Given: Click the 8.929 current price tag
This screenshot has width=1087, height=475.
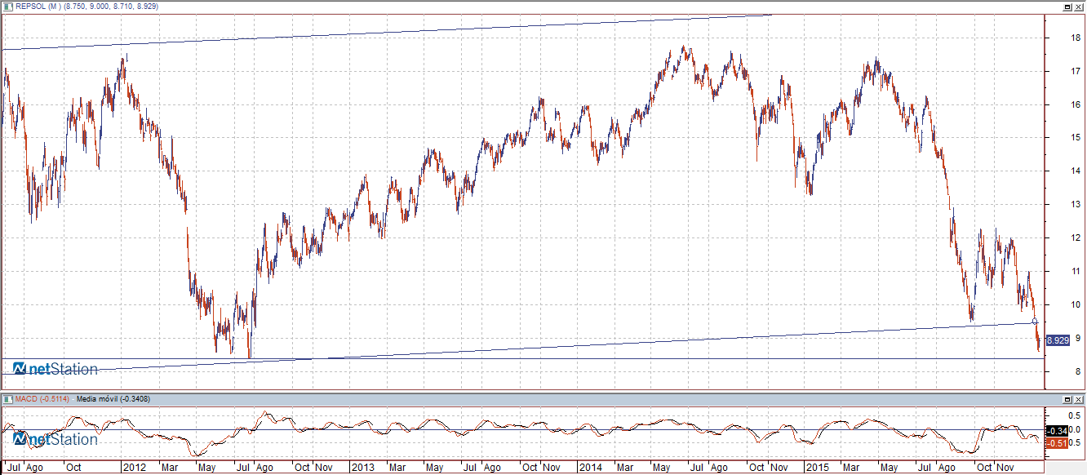Looking at the screenshot, I should pos(1058,339).
